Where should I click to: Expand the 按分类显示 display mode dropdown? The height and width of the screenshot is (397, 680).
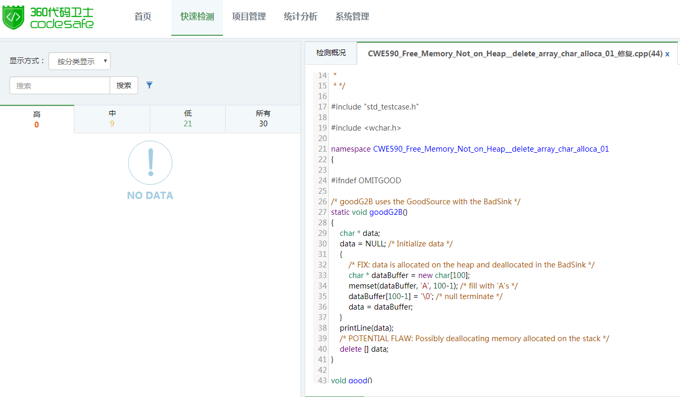pos(80,61)
